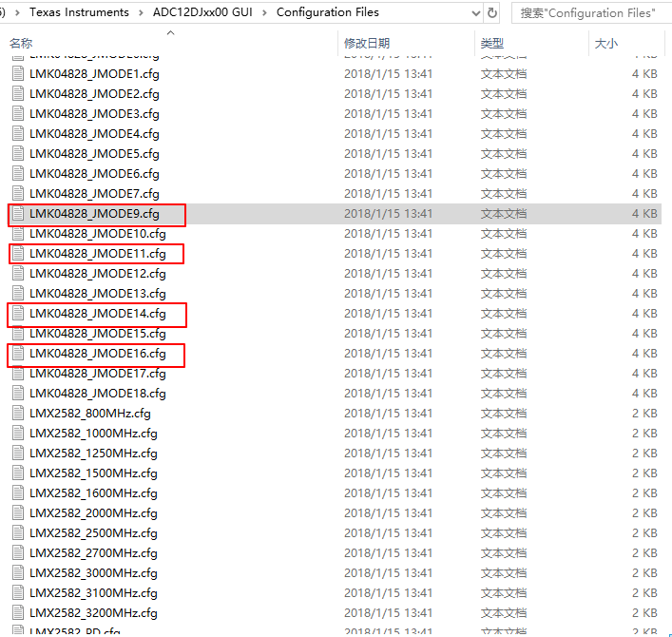Select file name LMX2582_3100MHz.cfg
The image size is (672, 637).
click(93, 593)
